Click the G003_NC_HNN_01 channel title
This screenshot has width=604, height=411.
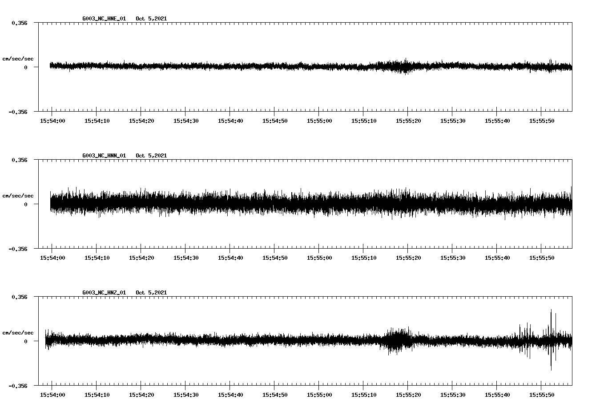click(104, 156)
